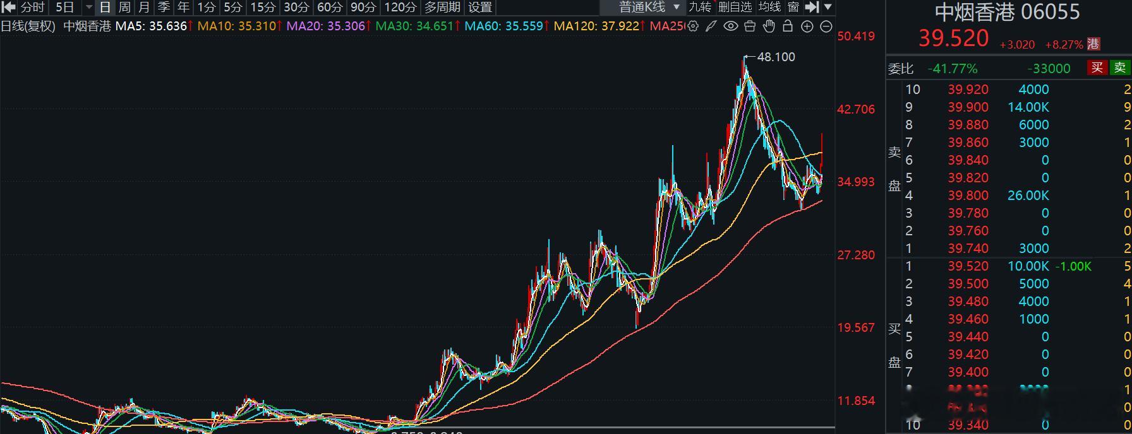The height and width of the screenshot is (434, 1132).
Task: Click sell level 1 price 39.740
Action: (x=968, y=249)
